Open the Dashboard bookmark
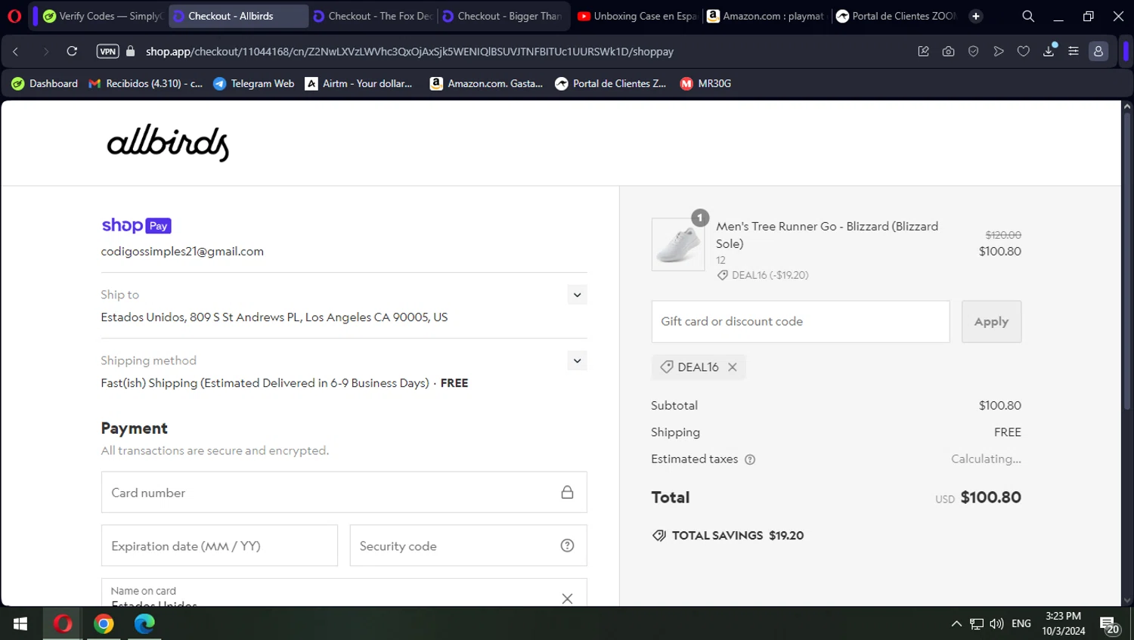Viewport: 1134px width, 640px height. 45,84
